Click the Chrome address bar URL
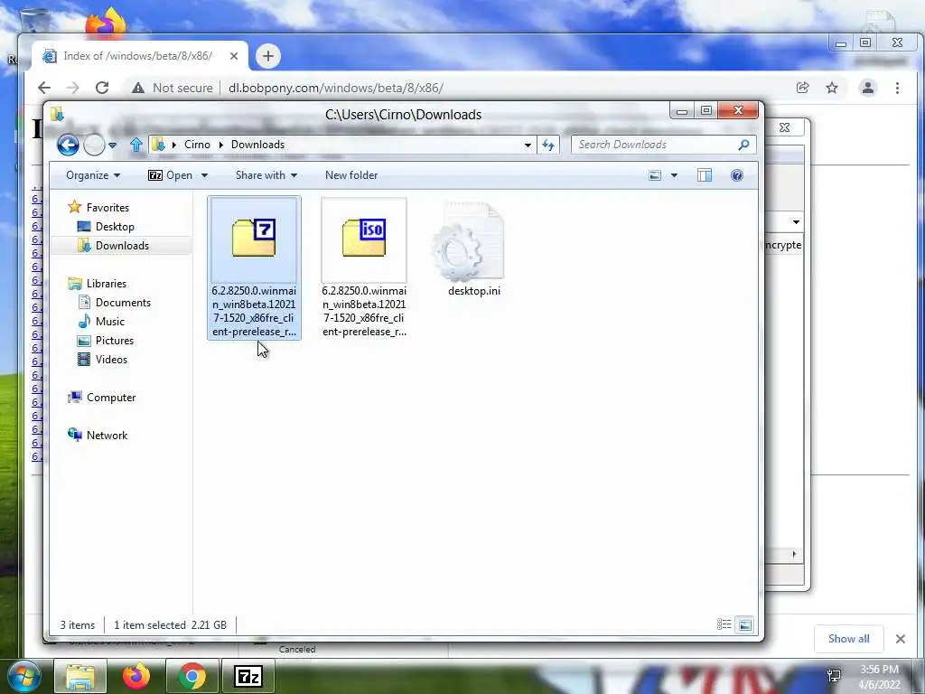Image resolution: width=925 pixels, height=694 pixels. point(336,88)
